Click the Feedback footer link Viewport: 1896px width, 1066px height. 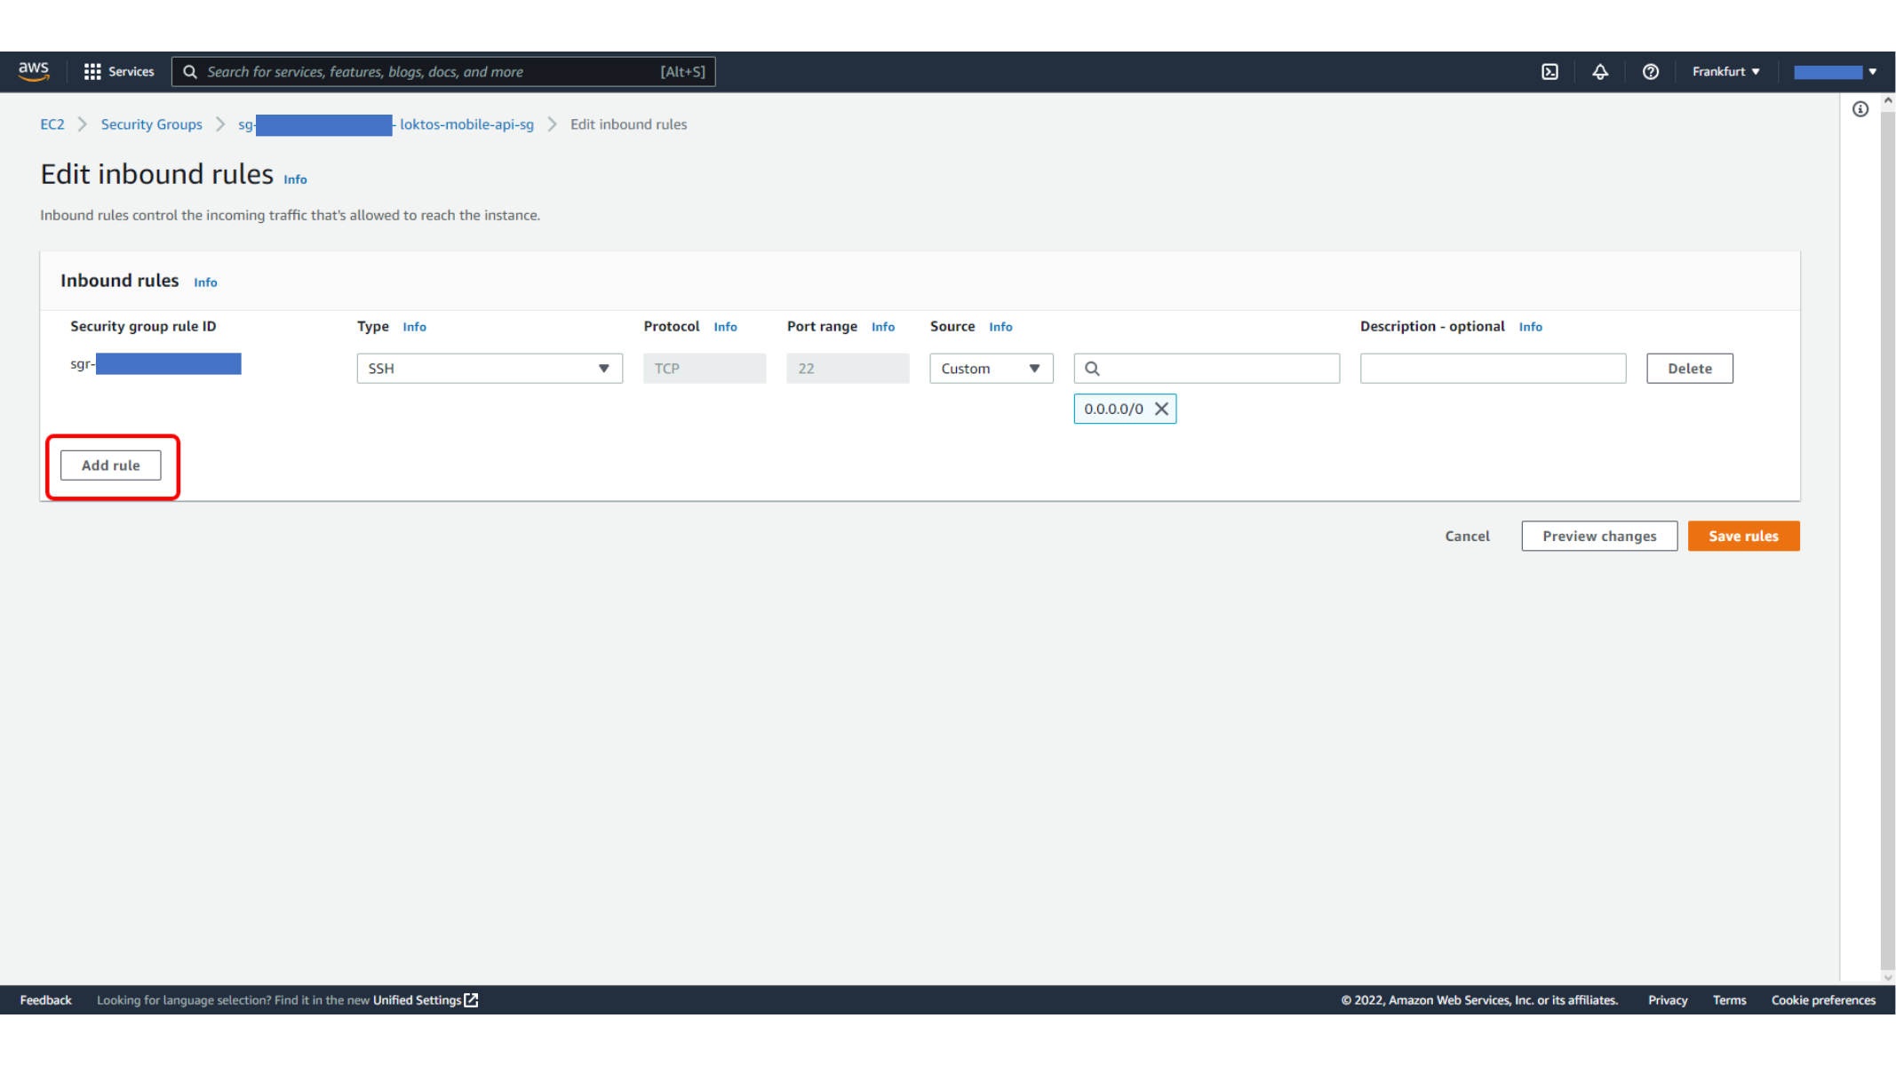pyautogui.click(x=45, y=1000)
